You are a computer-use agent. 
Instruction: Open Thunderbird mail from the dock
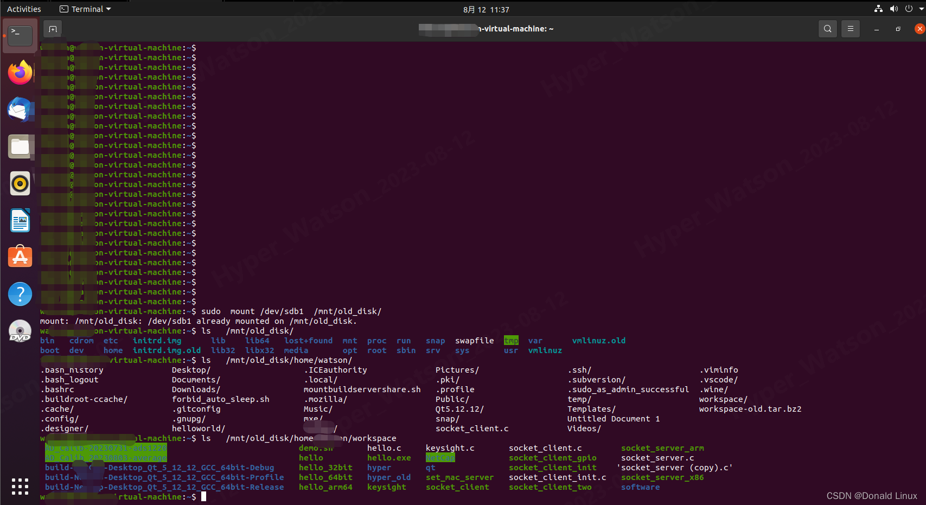20,109
